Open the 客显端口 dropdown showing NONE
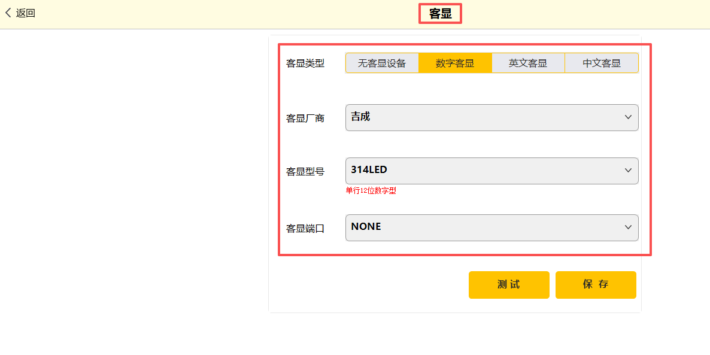 [x=485, y=227]
